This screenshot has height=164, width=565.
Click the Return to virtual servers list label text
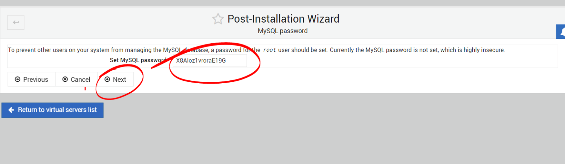pyautogui.click(x=57, y=110)
